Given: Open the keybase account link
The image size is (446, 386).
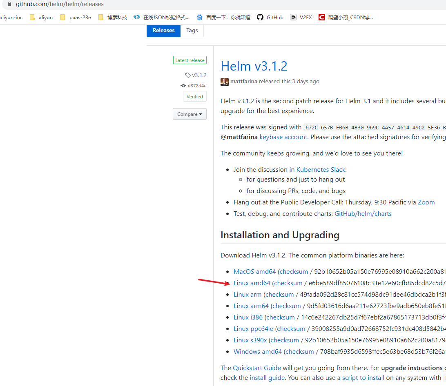Looking at the screenshot, I should pyautogui.click(x=283, y=137).
